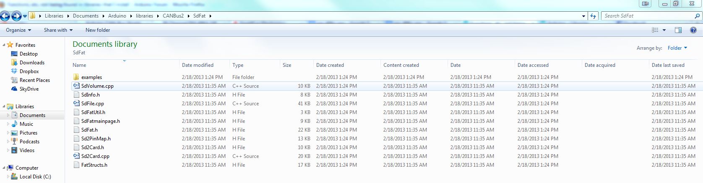Collapse the Computer section
703x183 pixels.
(x=4, y=168)
